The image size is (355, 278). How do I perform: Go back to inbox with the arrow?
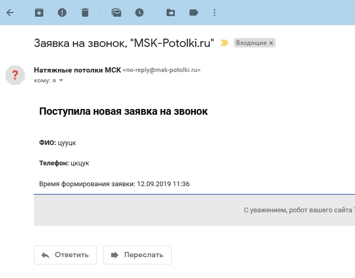coord(10,13)
